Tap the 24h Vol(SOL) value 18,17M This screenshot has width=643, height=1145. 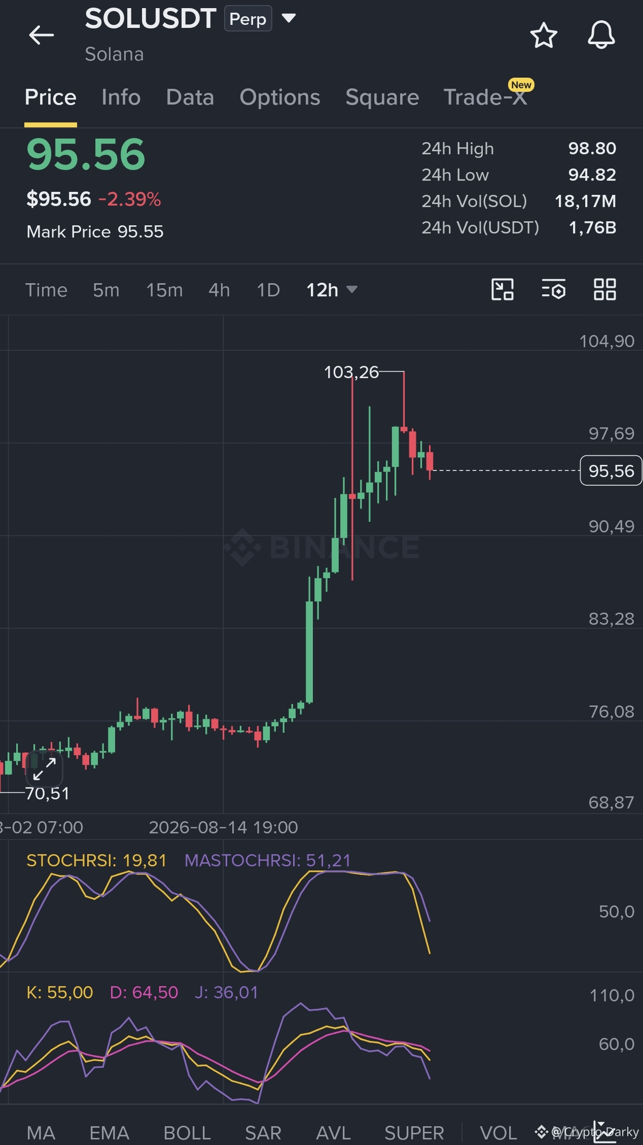[585, 201]
